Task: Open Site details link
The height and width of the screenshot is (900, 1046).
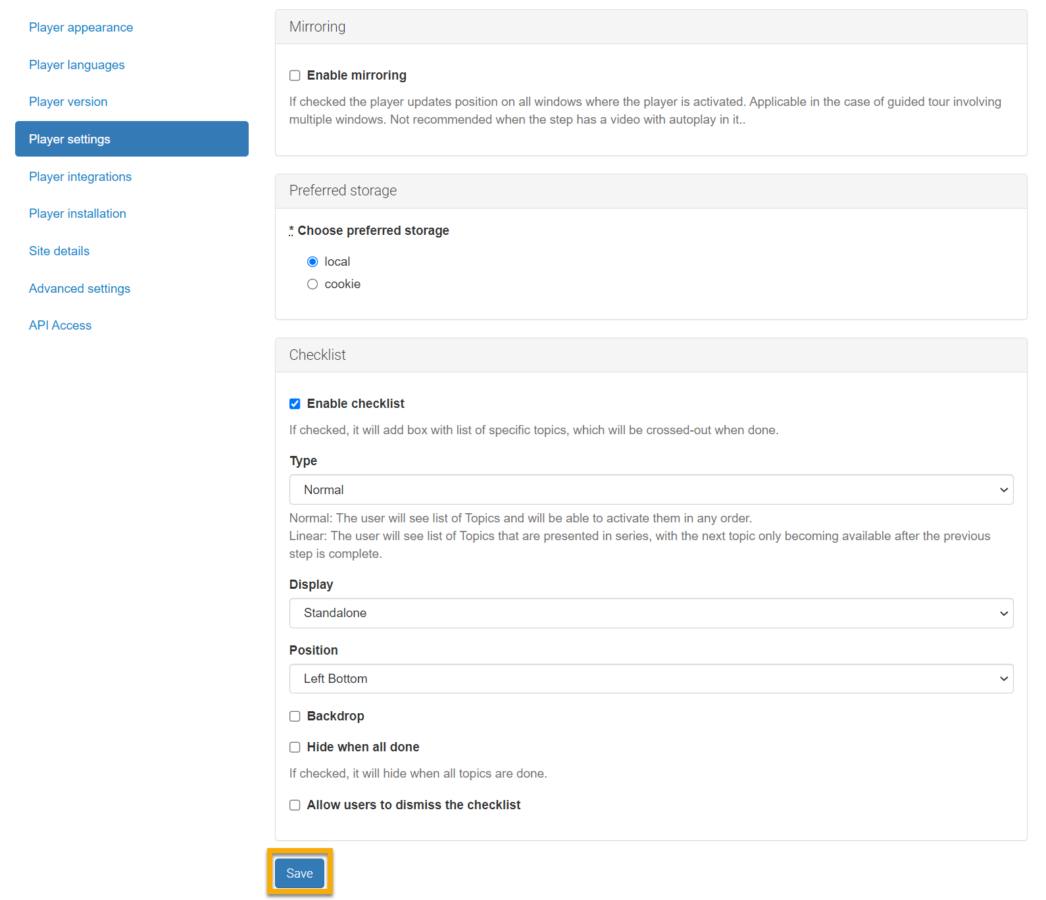Action: (59, 251)
